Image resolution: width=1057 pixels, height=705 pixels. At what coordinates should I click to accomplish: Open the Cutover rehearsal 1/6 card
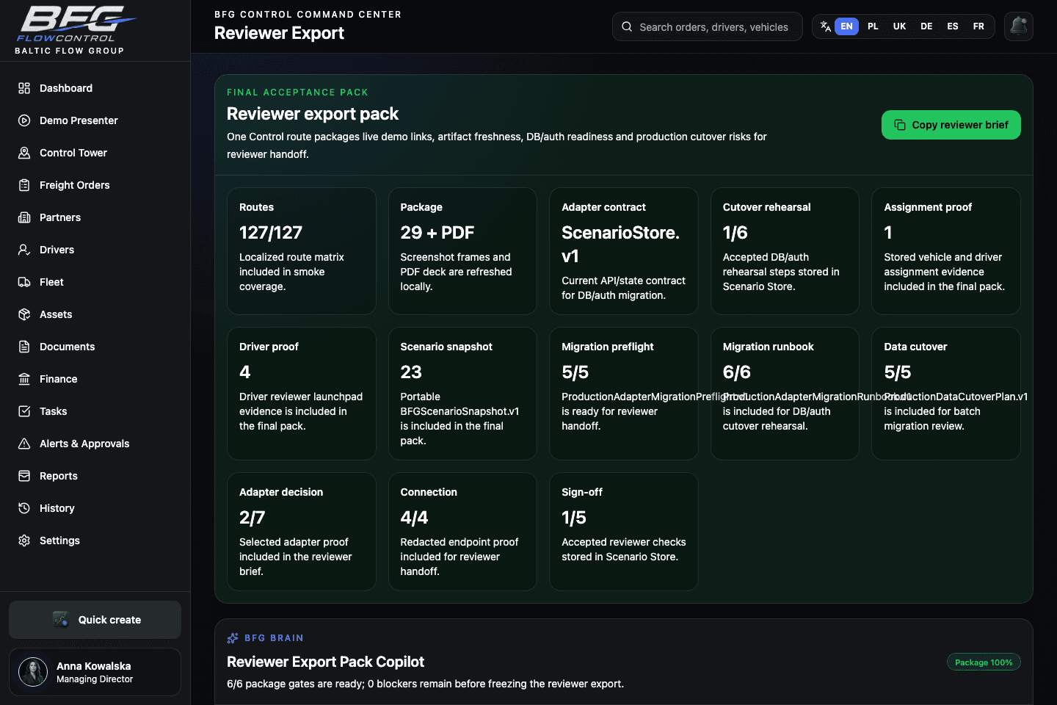[785, 251]
